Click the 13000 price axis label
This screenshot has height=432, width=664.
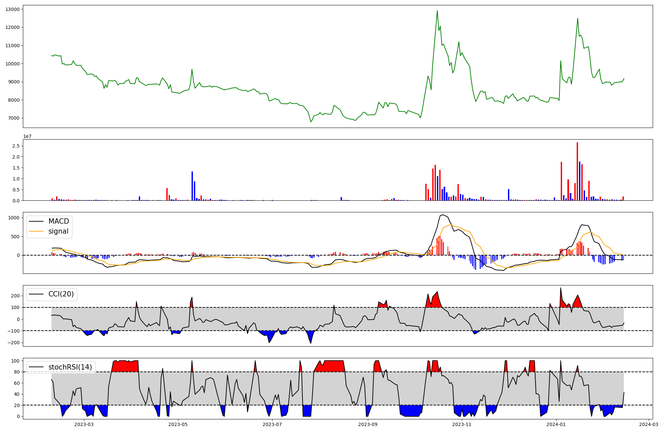coord(12,9)
